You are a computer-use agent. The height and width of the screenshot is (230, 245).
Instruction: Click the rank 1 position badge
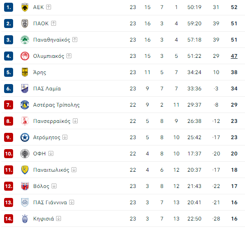coord(9,7)
